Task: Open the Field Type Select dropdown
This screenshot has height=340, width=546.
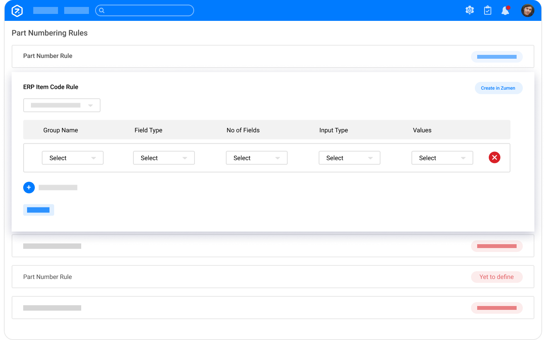Action: 164,158
